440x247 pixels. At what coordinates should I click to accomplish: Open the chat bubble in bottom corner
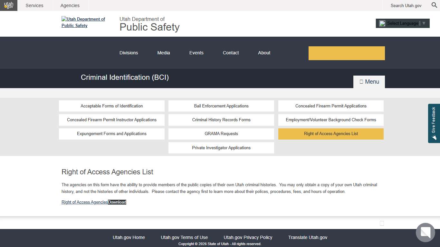425,233
